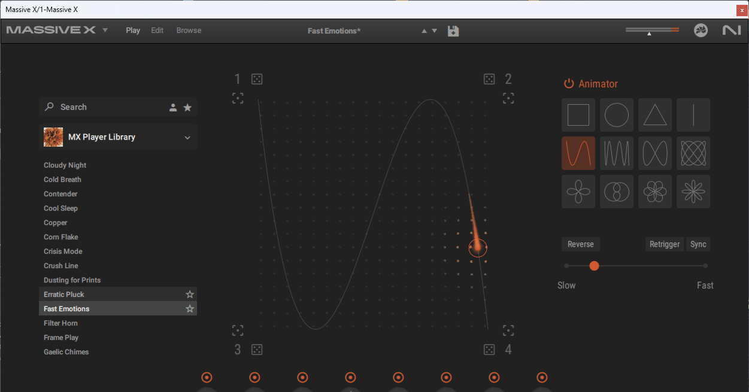Load the Crisis Mode preset

pyautogui.click(x=118, y=251)
